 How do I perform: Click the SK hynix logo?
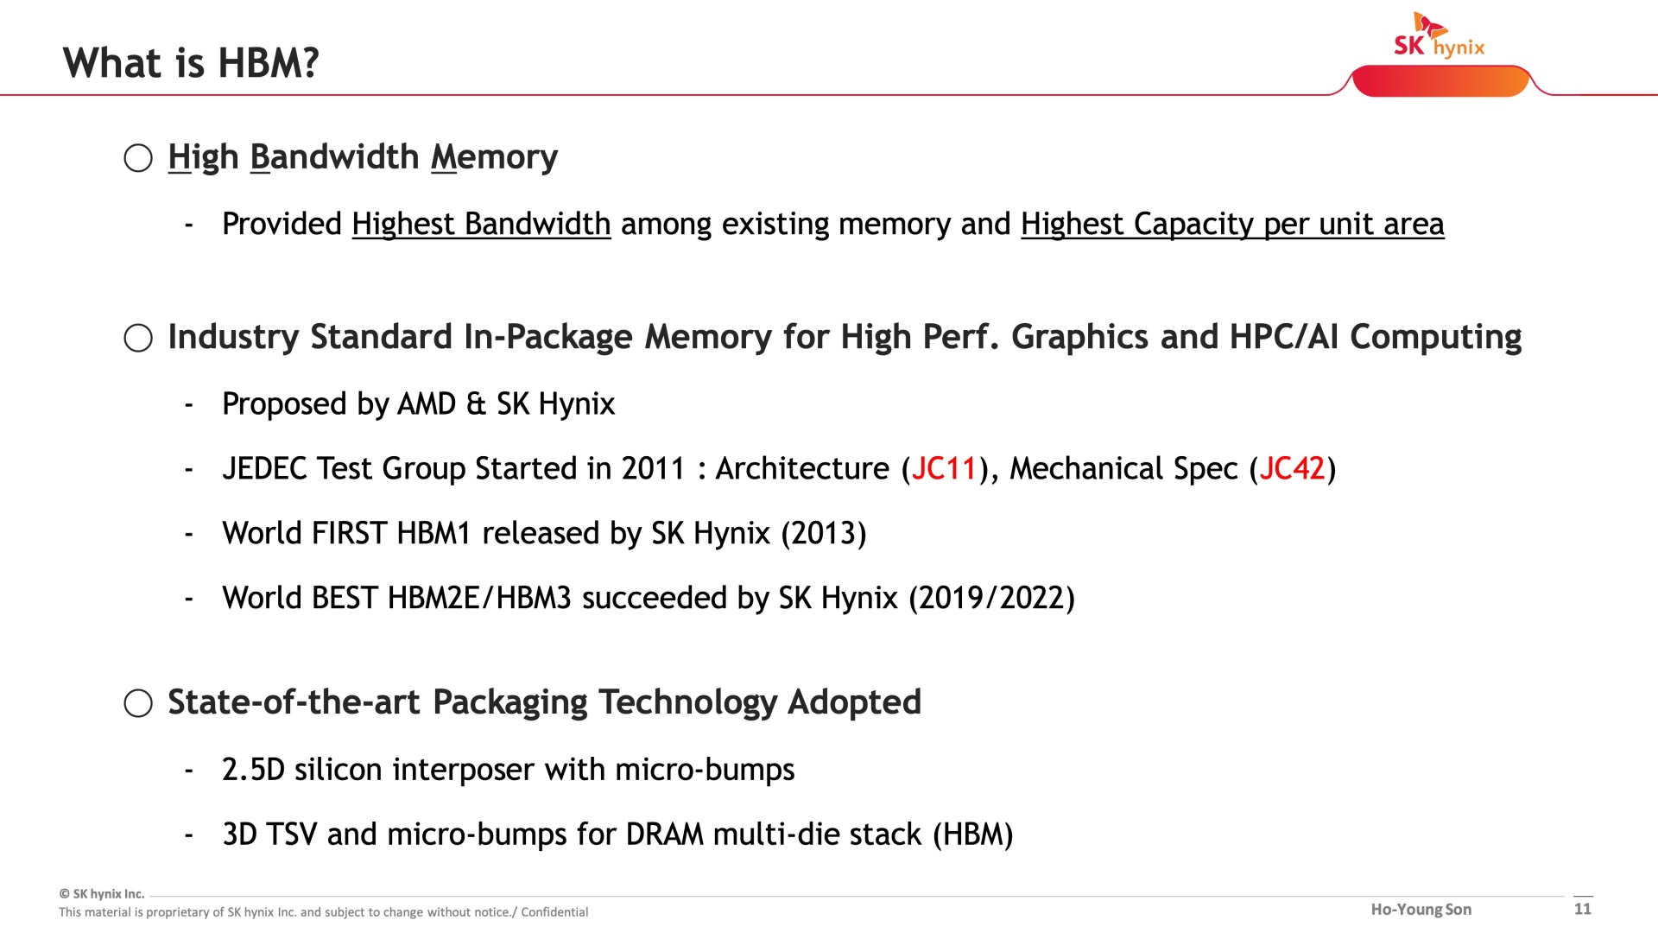point(1440,35)
